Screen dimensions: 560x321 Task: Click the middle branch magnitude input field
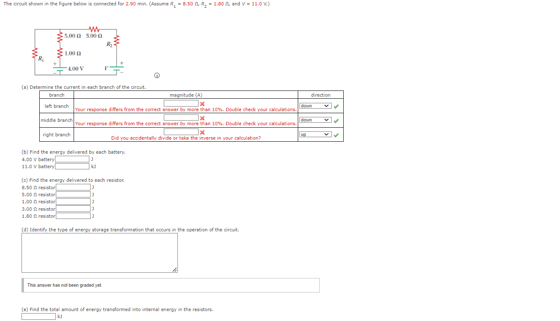tap(181, 118)
